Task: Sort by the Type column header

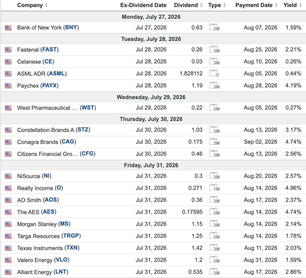Action: (217, 5)
